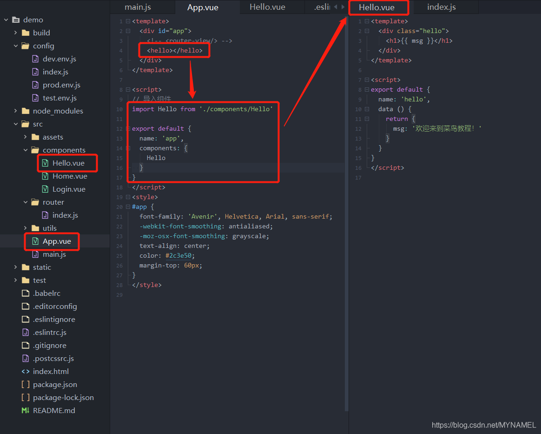Fold the #app rule on line 20
The image size is (541, 434).
pyautogui.click(x=128, y=207)
